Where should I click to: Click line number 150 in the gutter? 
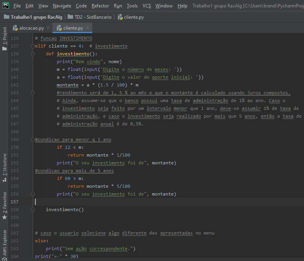click(14, 147)
